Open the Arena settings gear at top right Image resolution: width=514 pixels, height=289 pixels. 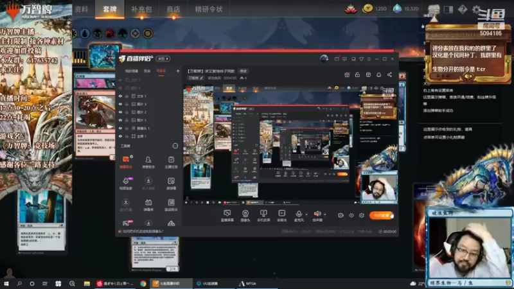pyautogui.click(x=476, y=10)
